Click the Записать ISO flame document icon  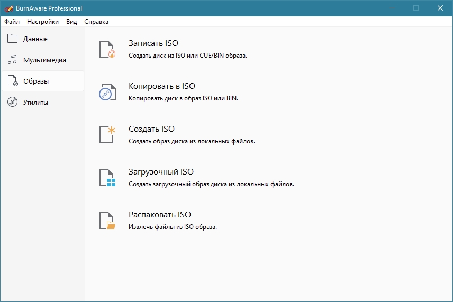coord(107,49)
